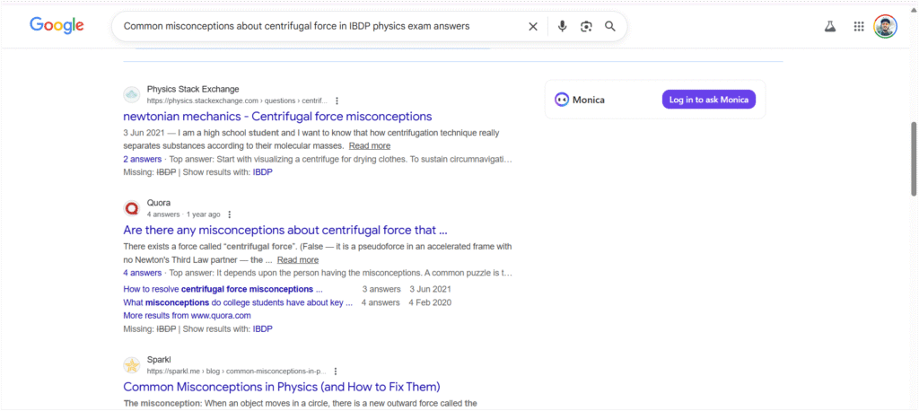The height and width of the screenshot is (411, 919).
Task: Start voice search with microphone icon
Action: pos(562,27)
